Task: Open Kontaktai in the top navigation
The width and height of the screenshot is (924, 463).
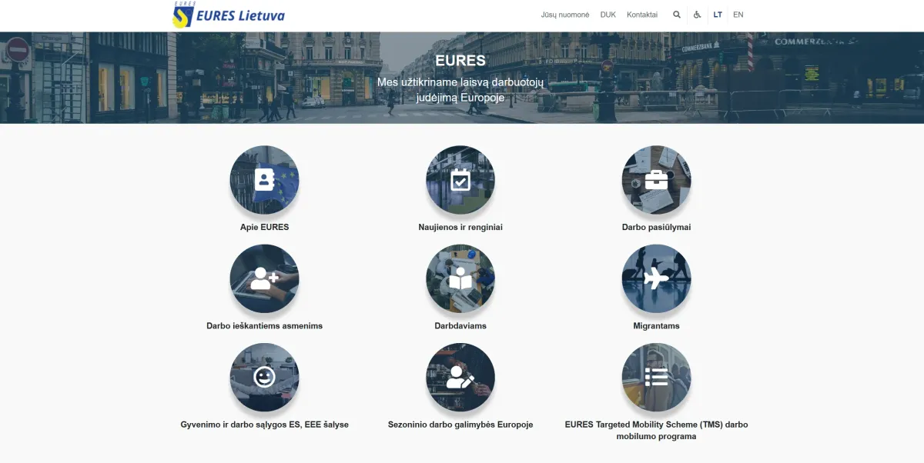Action: click(642, 15)
